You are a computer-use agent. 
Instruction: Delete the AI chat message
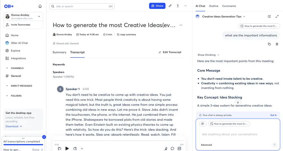[x=277, y=44]
